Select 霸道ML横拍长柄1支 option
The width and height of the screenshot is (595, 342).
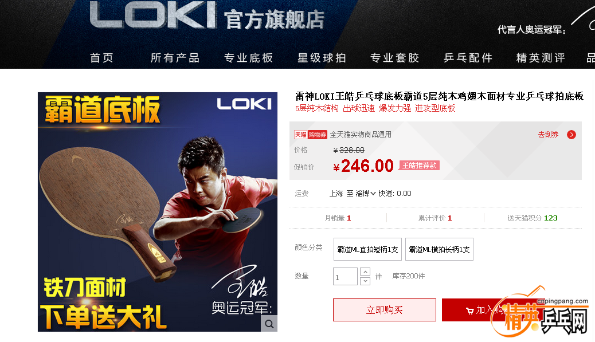[x=439, y=249]
